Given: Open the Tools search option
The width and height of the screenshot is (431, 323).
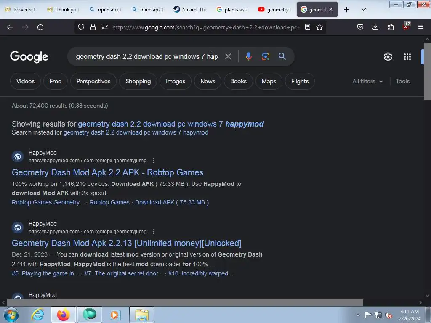Looking at the screenshot, I should point(402,81).
